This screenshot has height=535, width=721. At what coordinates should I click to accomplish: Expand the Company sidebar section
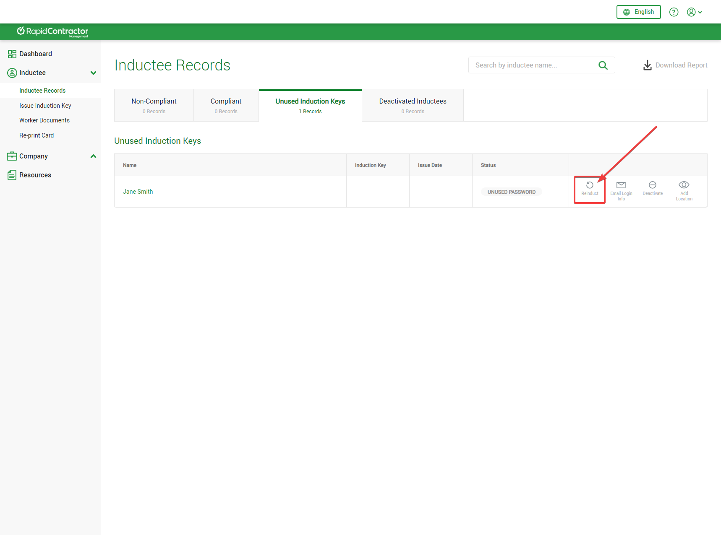coord(93,156)
